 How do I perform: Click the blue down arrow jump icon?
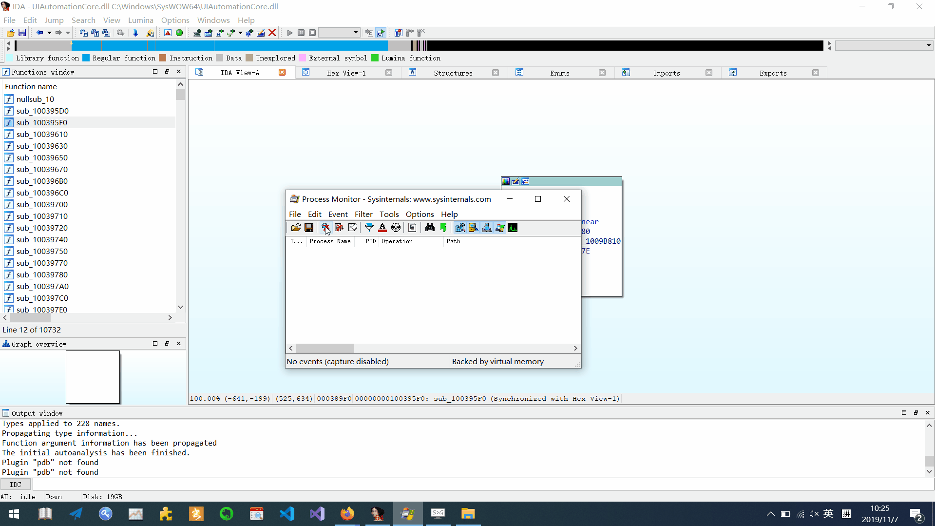135,33
